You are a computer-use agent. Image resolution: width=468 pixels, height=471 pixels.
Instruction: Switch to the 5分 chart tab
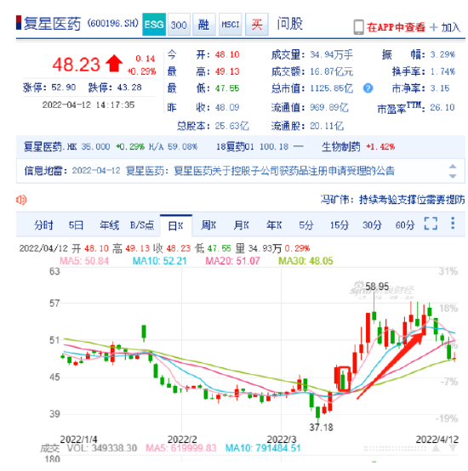306,225
